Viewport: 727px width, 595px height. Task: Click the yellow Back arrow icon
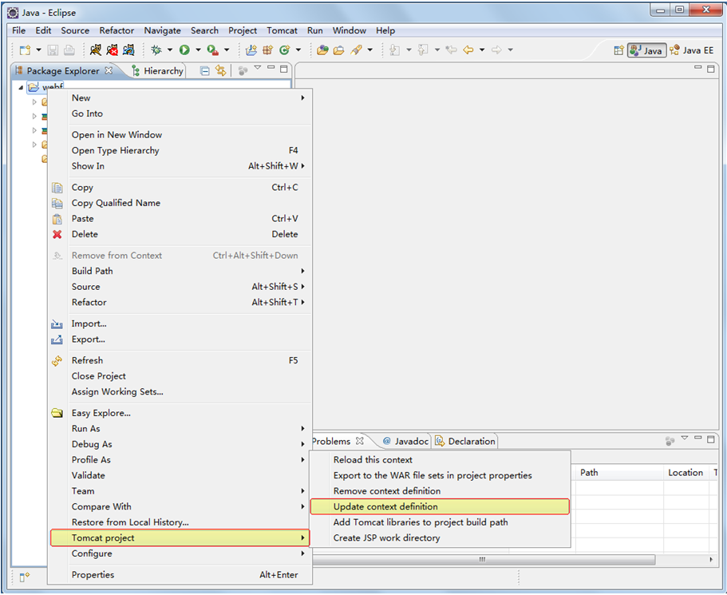[x=468, y=50]
